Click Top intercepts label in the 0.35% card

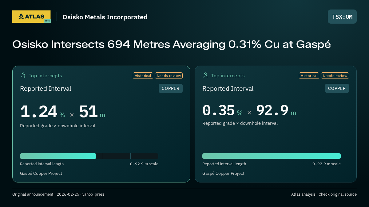coord(228,75)
